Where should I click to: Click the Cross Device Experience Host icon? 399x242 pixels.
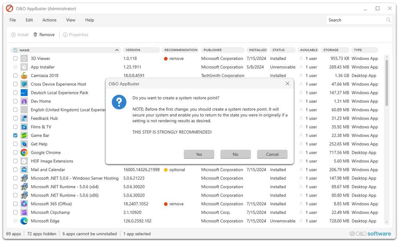(24, 84)
